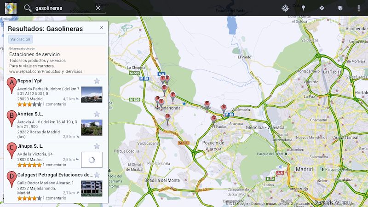This screenshot has width=368, height=207.
Task: Tap the 2,5 km distance for Arintea S.L.
Action: coord(71,137)
